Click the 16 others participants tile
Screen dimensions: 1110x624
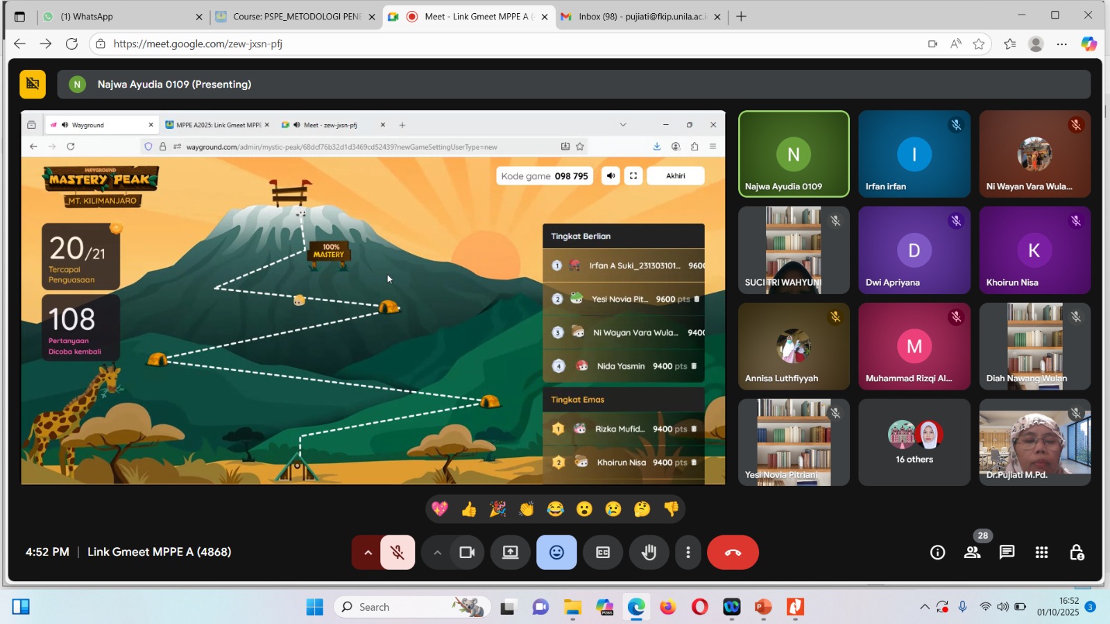point(914,442)
